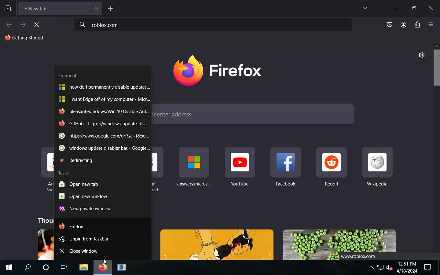Open the green peas story thumbnail
The height and width of the screenshot is (275, 440).
[x=339, y=244]
